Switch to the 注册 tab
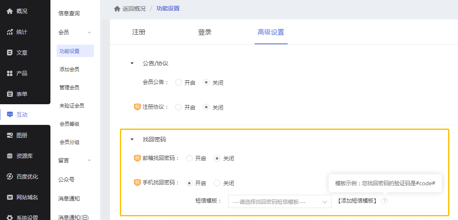The height and width of the screenshot is (220, 458). (x=138, y=32)
